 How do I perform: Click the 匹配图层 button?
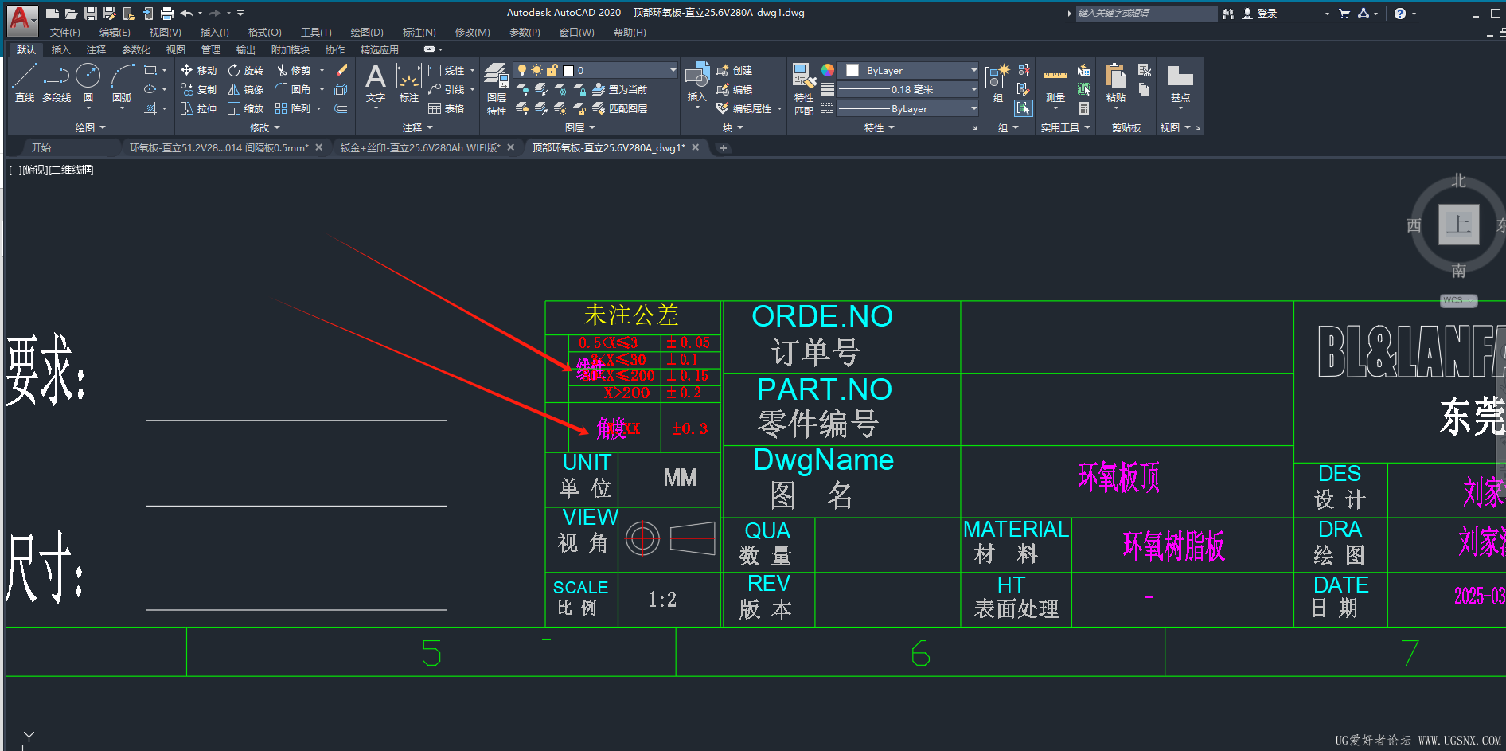click(620, 108)
